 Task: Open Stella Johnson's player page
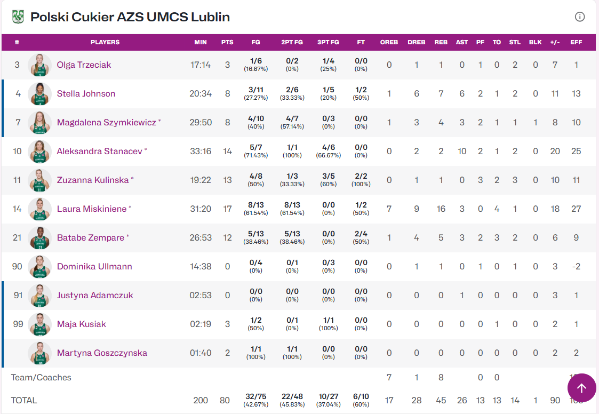pos(86,94)
